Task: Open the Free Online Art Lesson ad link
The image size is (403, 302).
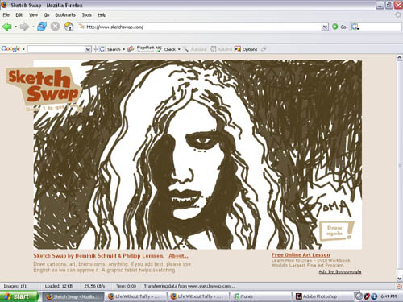Action: tap(301, 254)
